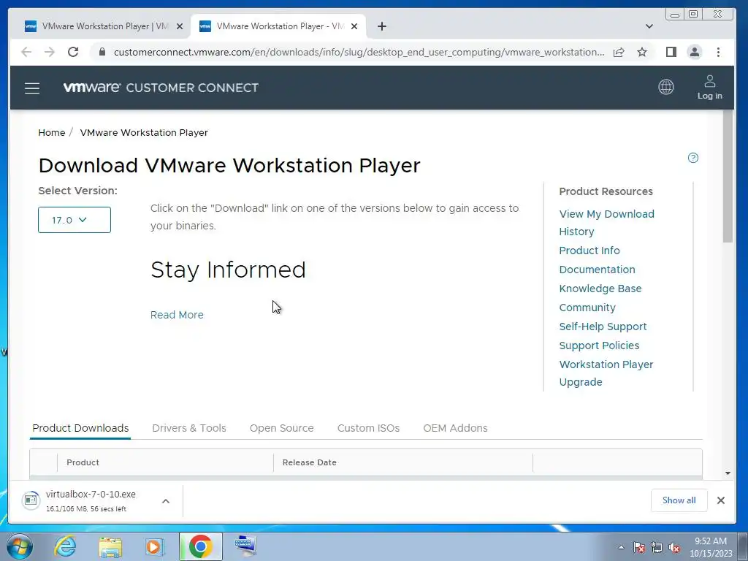
Task: Open a new browser tab with plus button
Action: (x=381, y=26)
